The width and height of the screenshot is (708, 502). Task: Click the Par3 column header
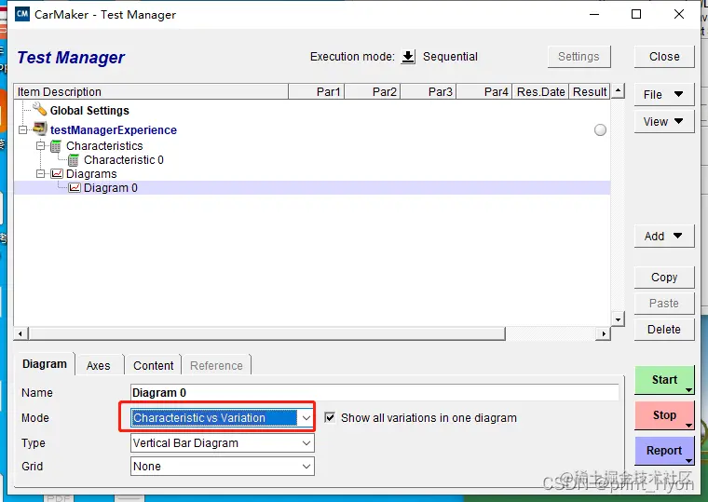tap(429, 92)
